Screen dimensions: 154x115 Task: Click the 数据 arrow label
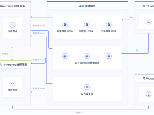point(131,17)
